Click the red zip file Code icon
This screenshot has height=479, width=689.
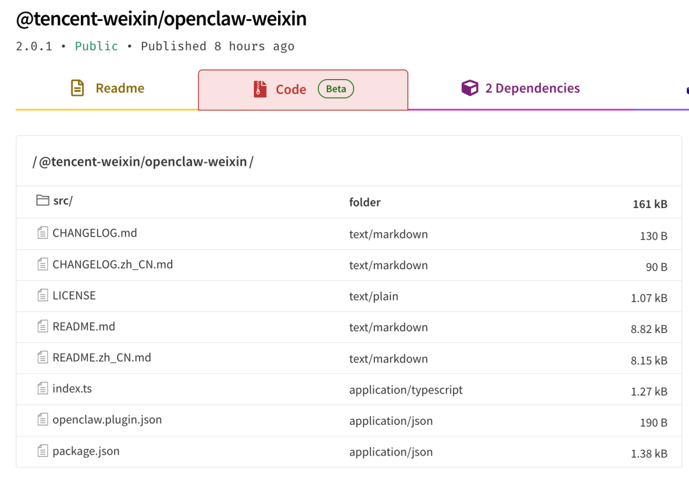click(x=260, y=89)
